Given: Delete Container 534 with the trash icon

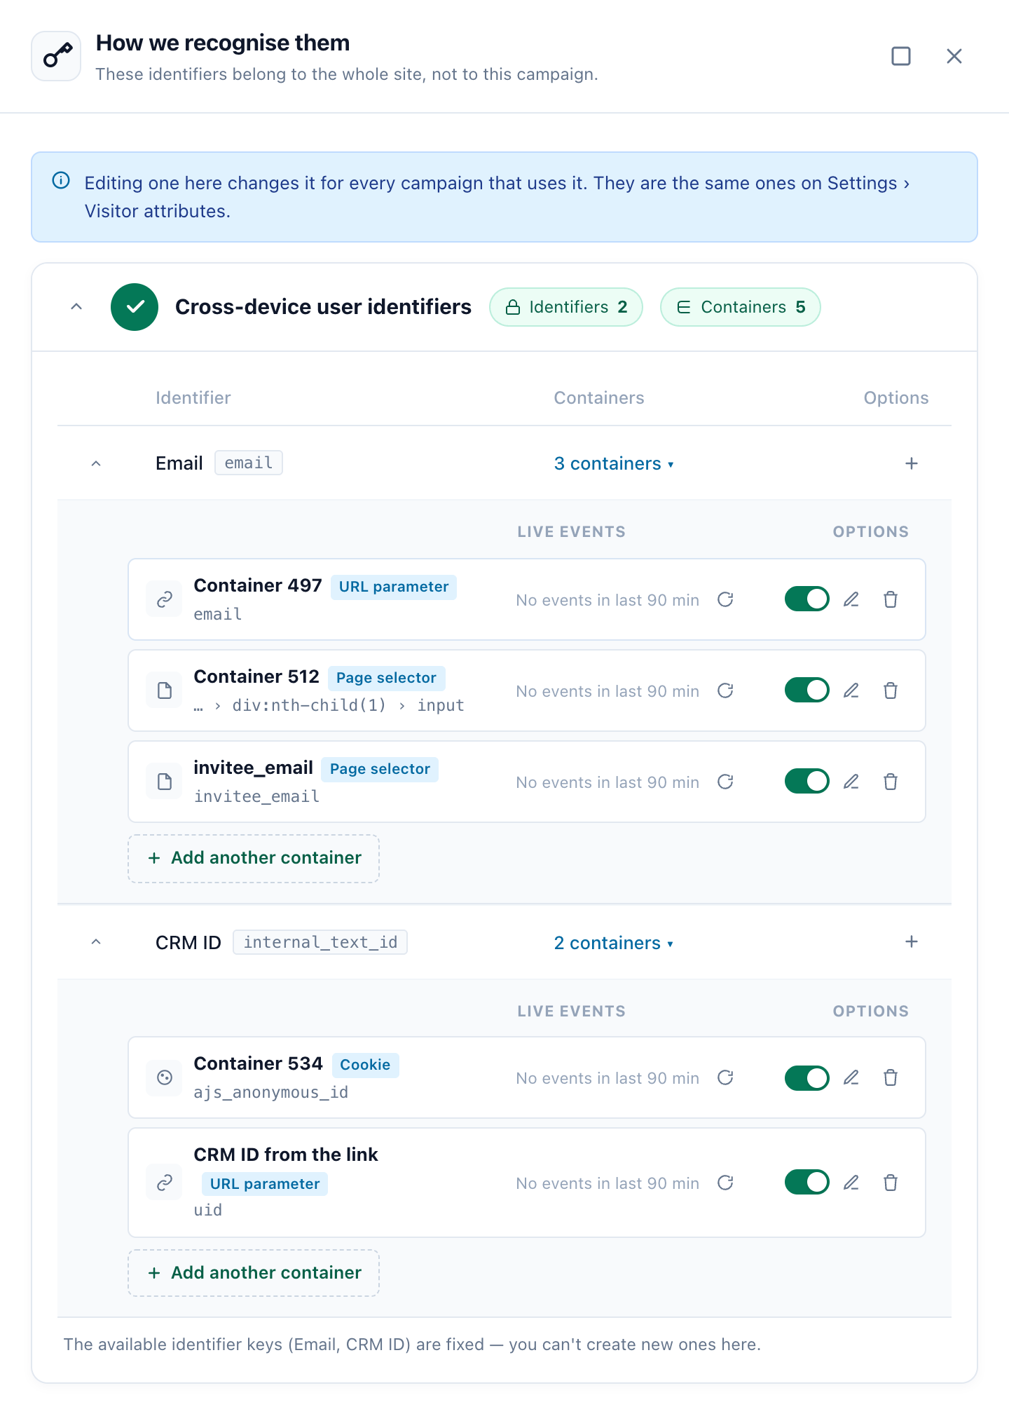Looking at the screenshot, I should tap(891, 1077).
